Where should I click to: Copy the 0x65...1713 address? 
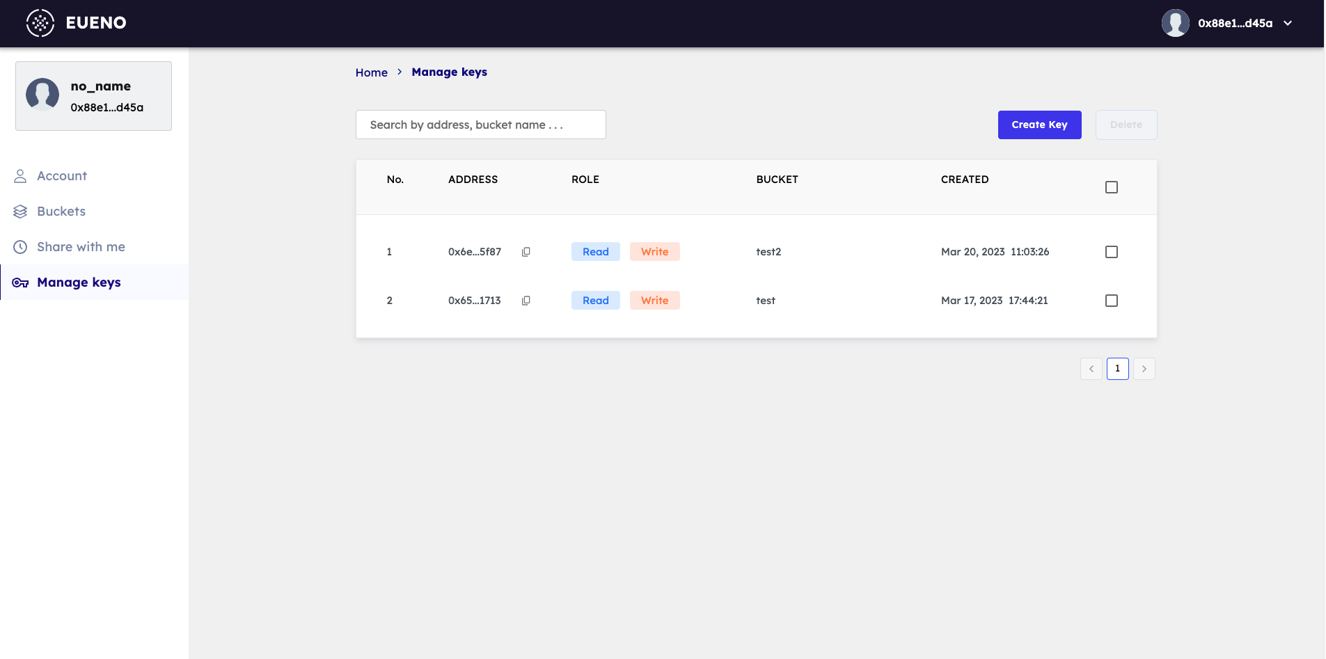(x=526, y=301)
